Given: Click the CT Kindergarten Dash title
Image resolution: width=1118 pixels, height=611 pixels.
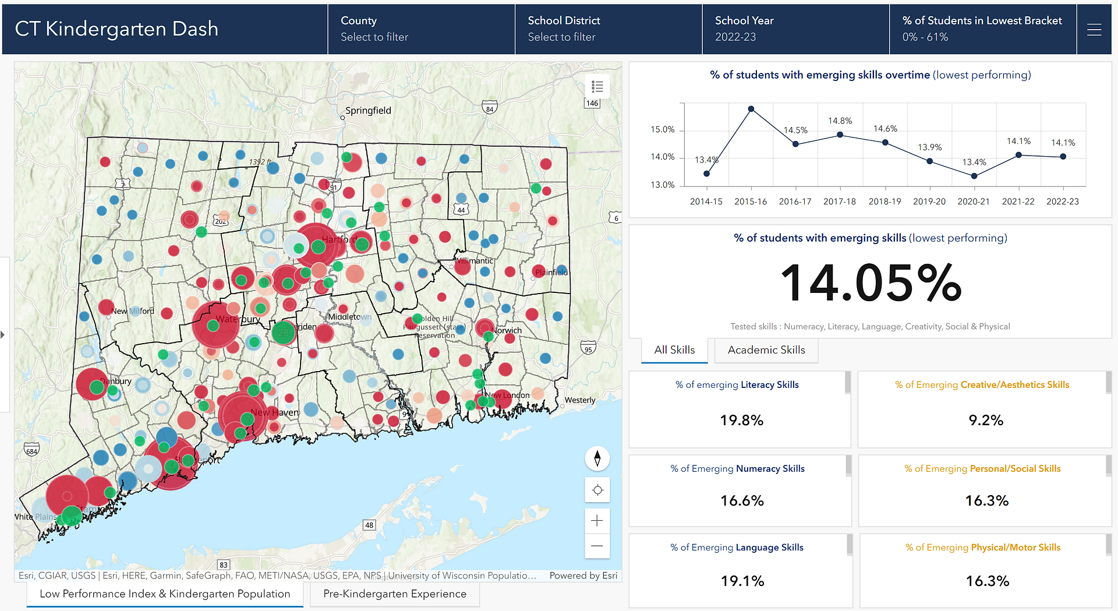Looking at the screenshot, I should point(116,29).
